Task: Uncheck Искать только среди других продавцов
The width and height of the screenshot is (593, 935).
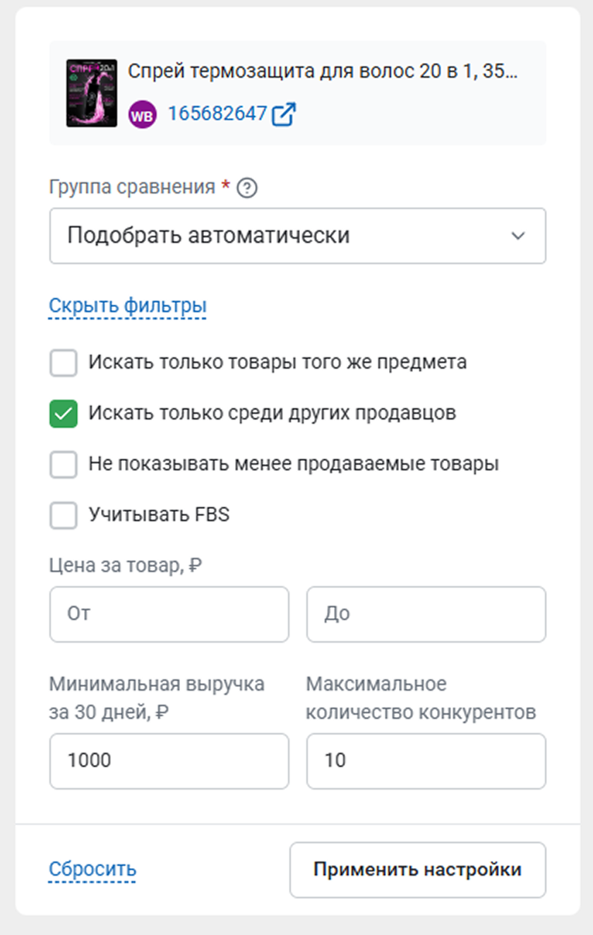Action: click(64, 415)
